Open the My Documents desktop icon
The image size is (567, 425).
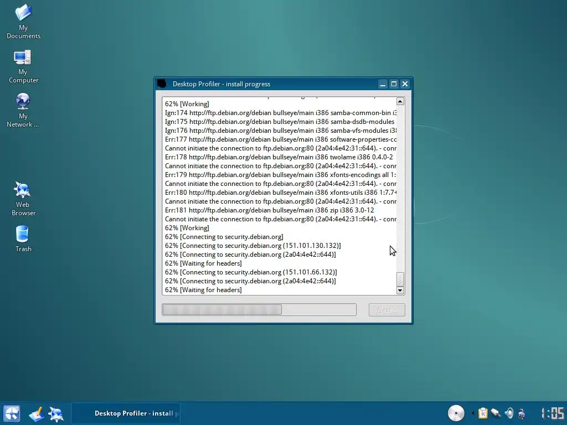(23, 21)
